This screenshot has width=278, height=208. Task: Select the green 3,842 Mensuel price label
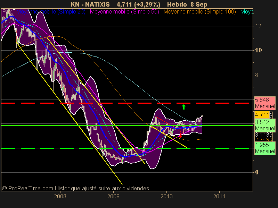(x=265, y=125)
